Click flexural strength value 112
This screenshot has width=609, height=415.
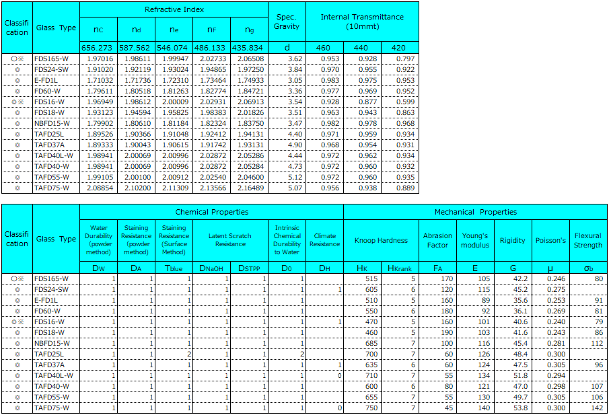coord(597,343)
